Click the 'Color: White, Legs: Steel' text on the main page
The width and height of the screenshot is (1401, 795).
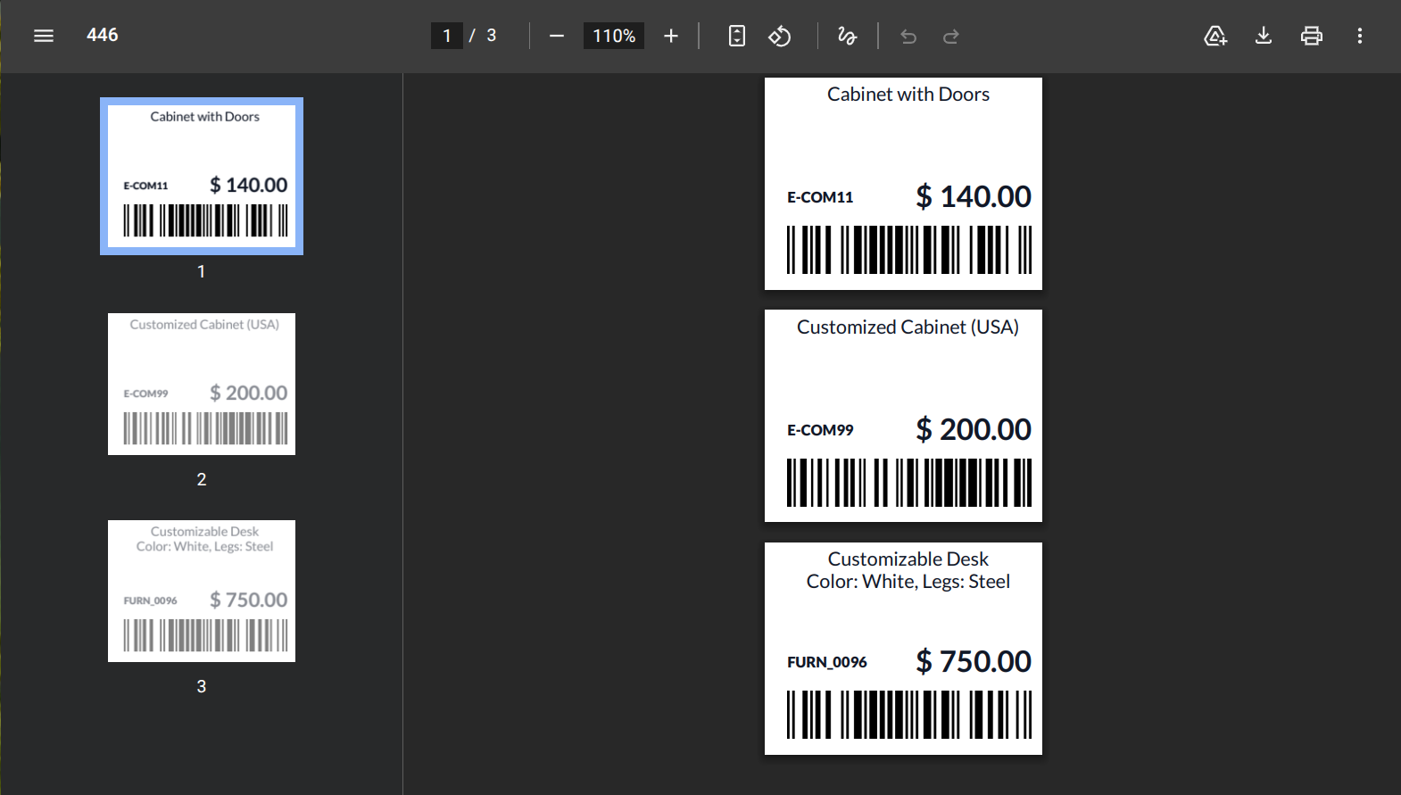(x=908, y=582)
